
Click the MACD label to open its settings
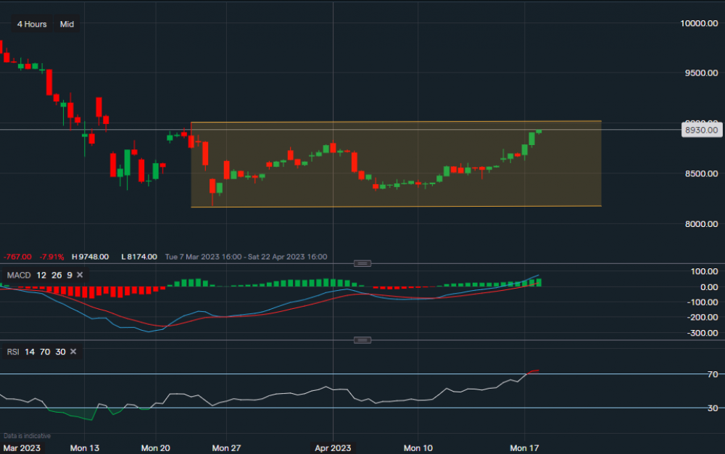[x=20, y=275]
